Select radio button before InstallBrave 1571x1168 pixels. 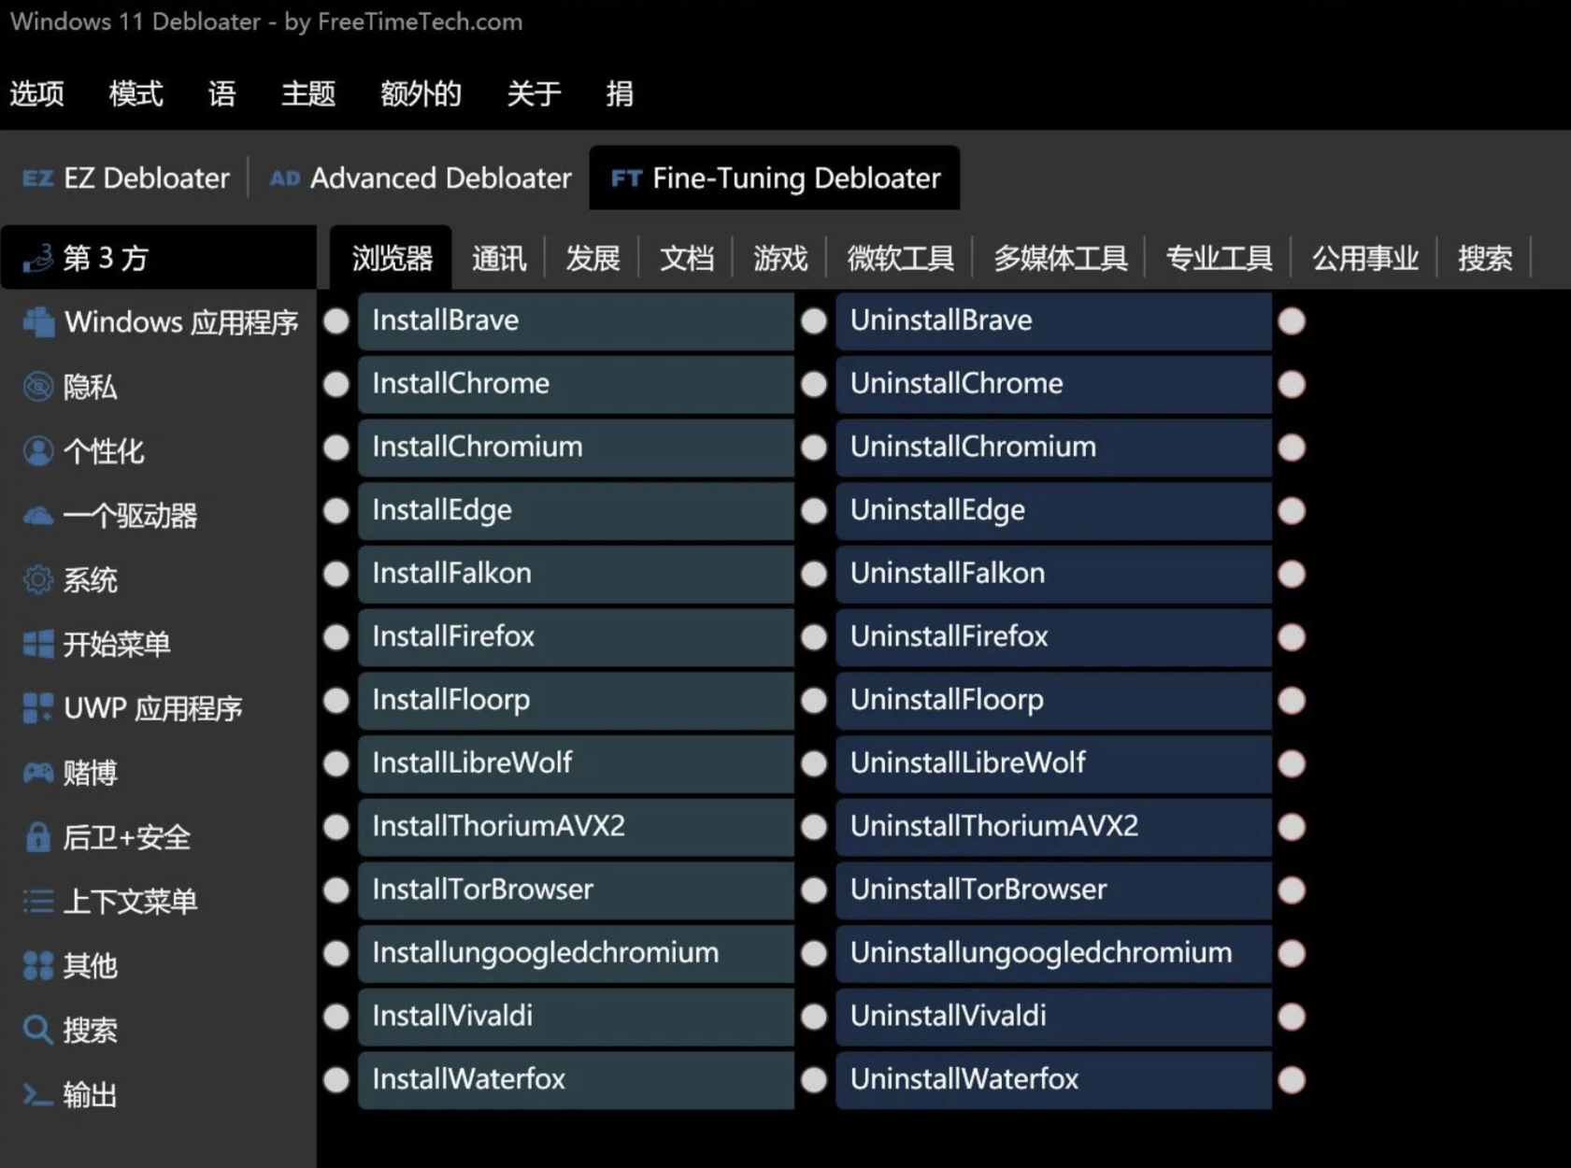coord(336,321)
